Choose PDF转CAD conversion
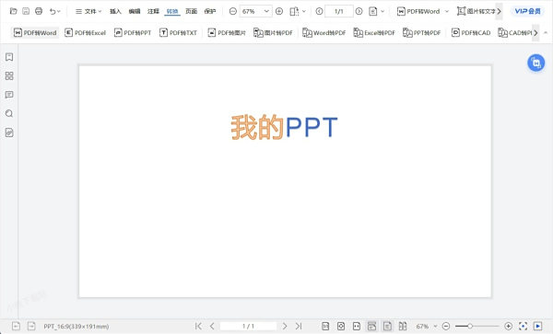 pyautogui.click(x=471, y=33)
